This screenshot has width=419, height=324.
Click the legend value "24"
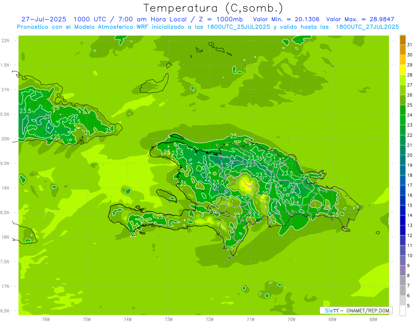tap(410, 115)
